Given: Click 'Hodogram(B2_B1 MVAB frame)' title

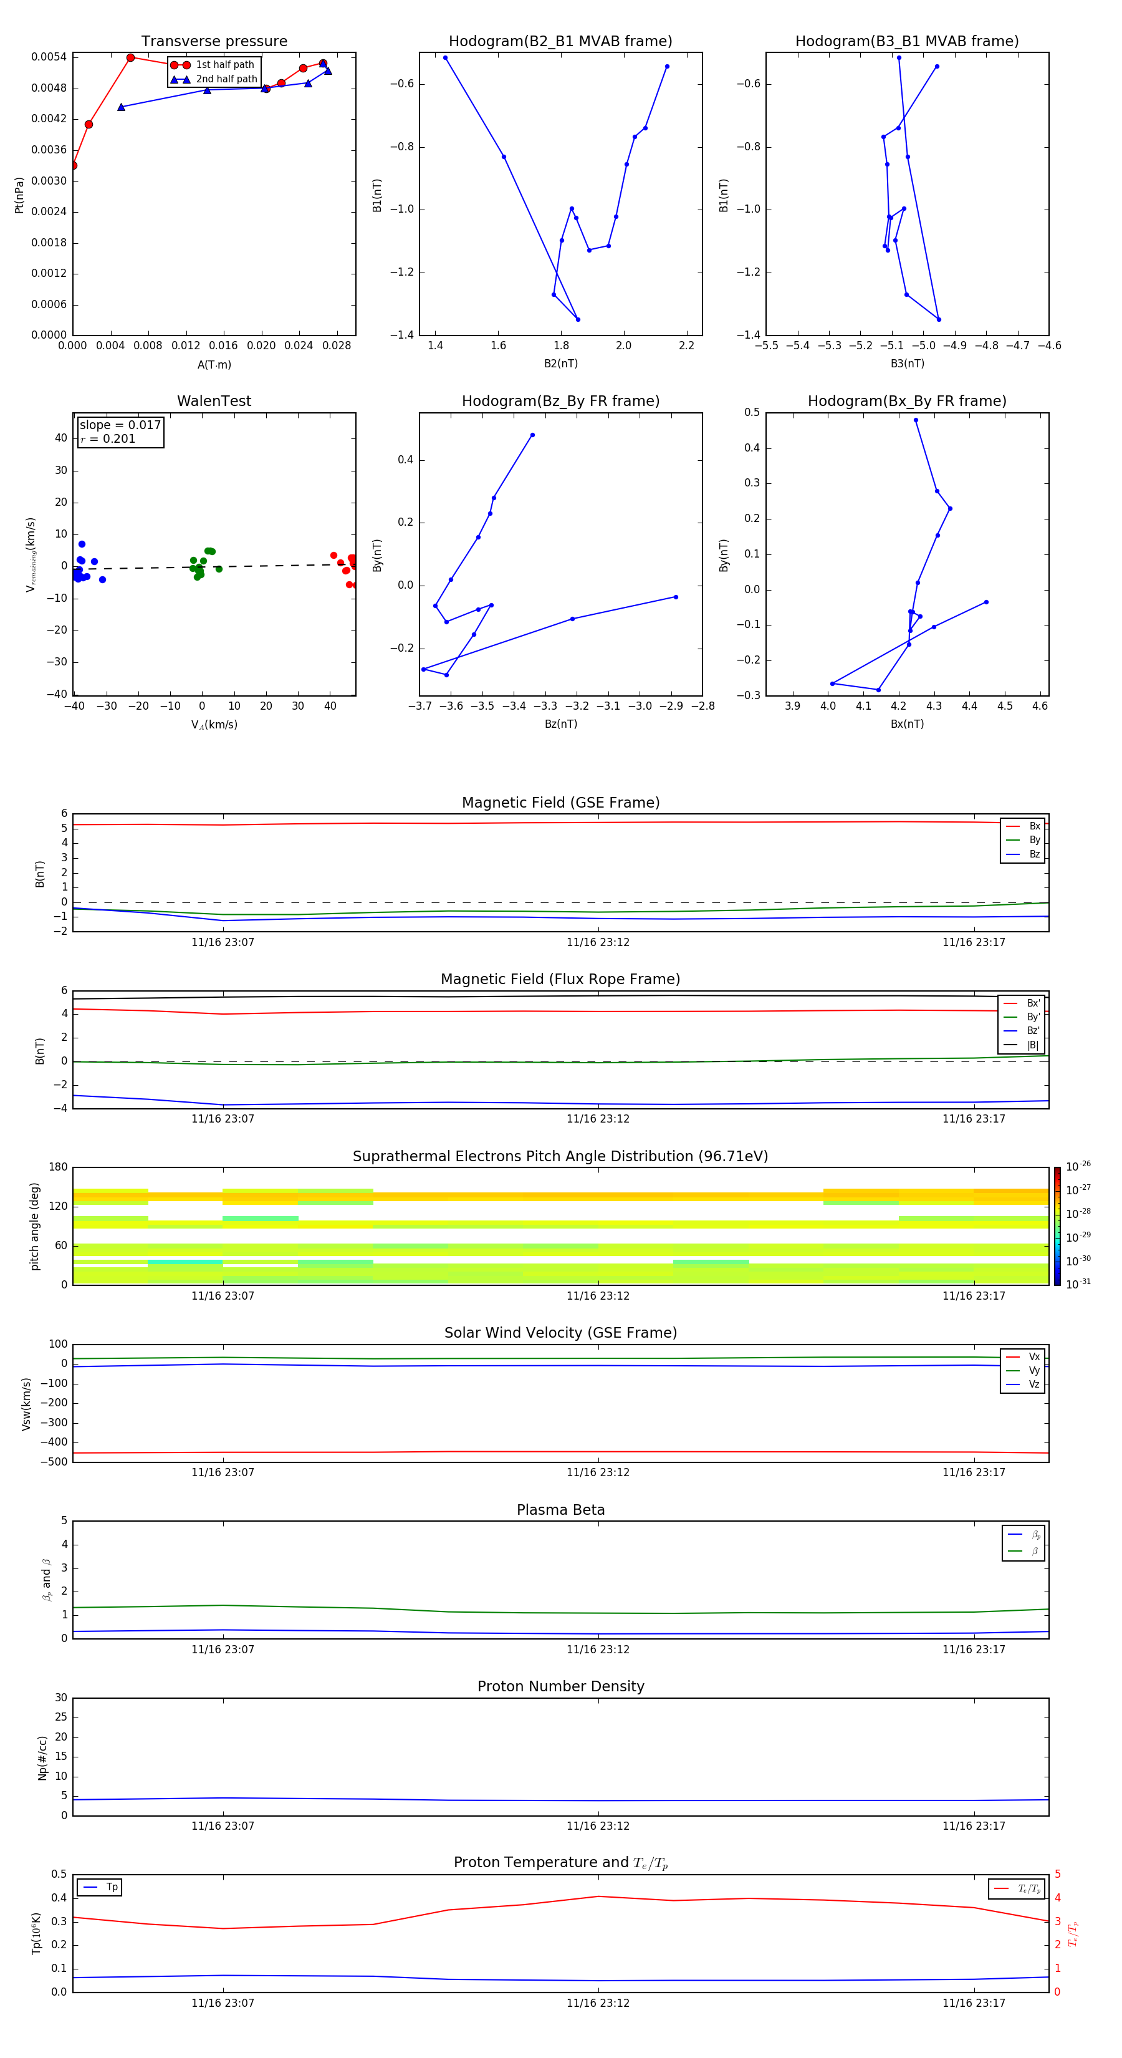Looking at the screenshot, I should tap(560, 42).
